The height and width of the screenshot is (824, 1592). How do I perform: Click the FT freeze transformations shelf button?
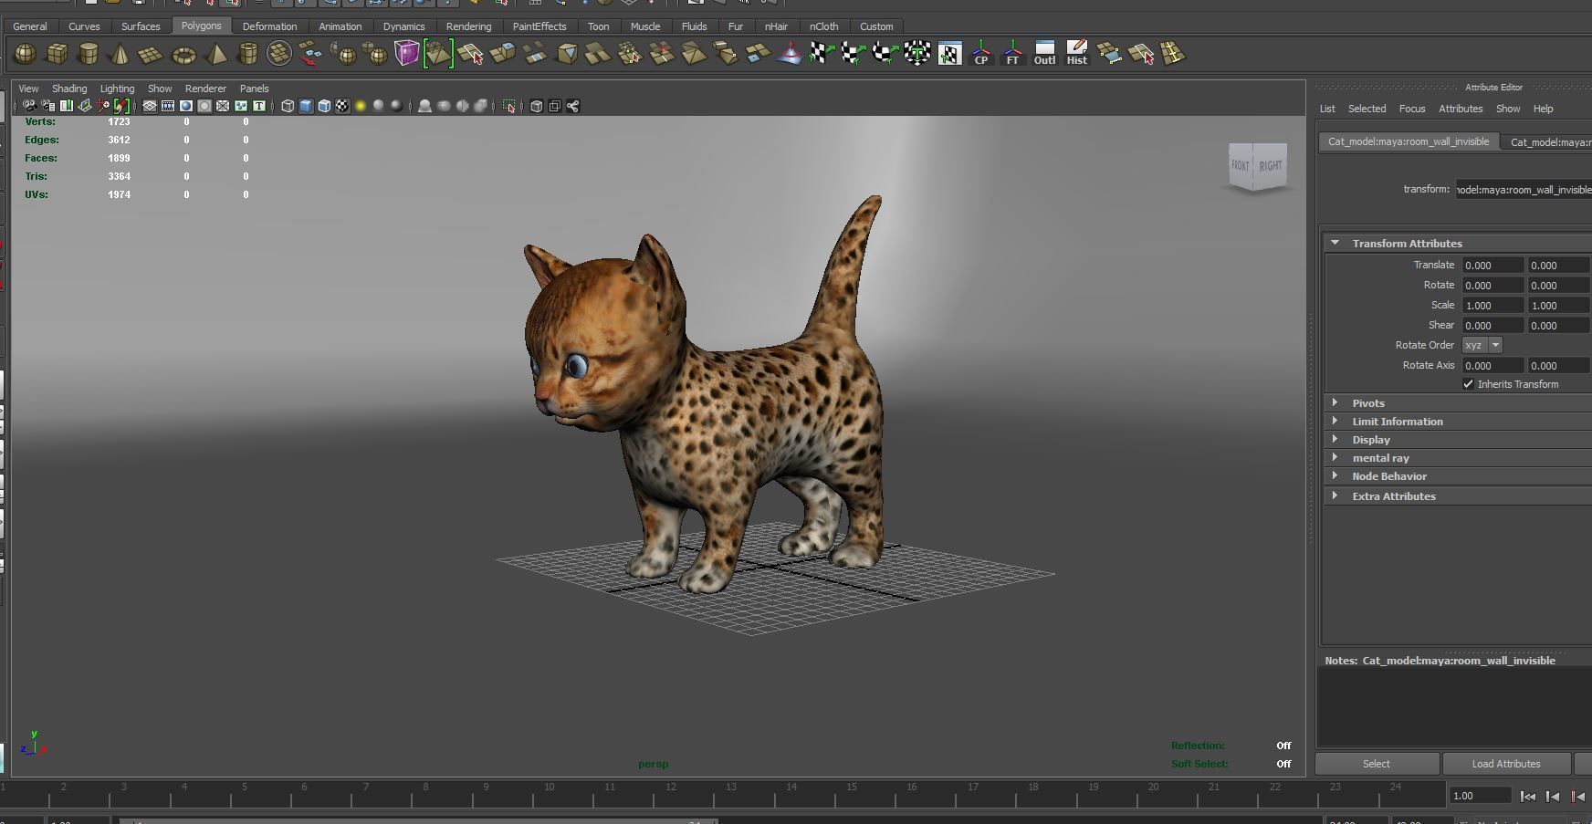pos(1013,54)
